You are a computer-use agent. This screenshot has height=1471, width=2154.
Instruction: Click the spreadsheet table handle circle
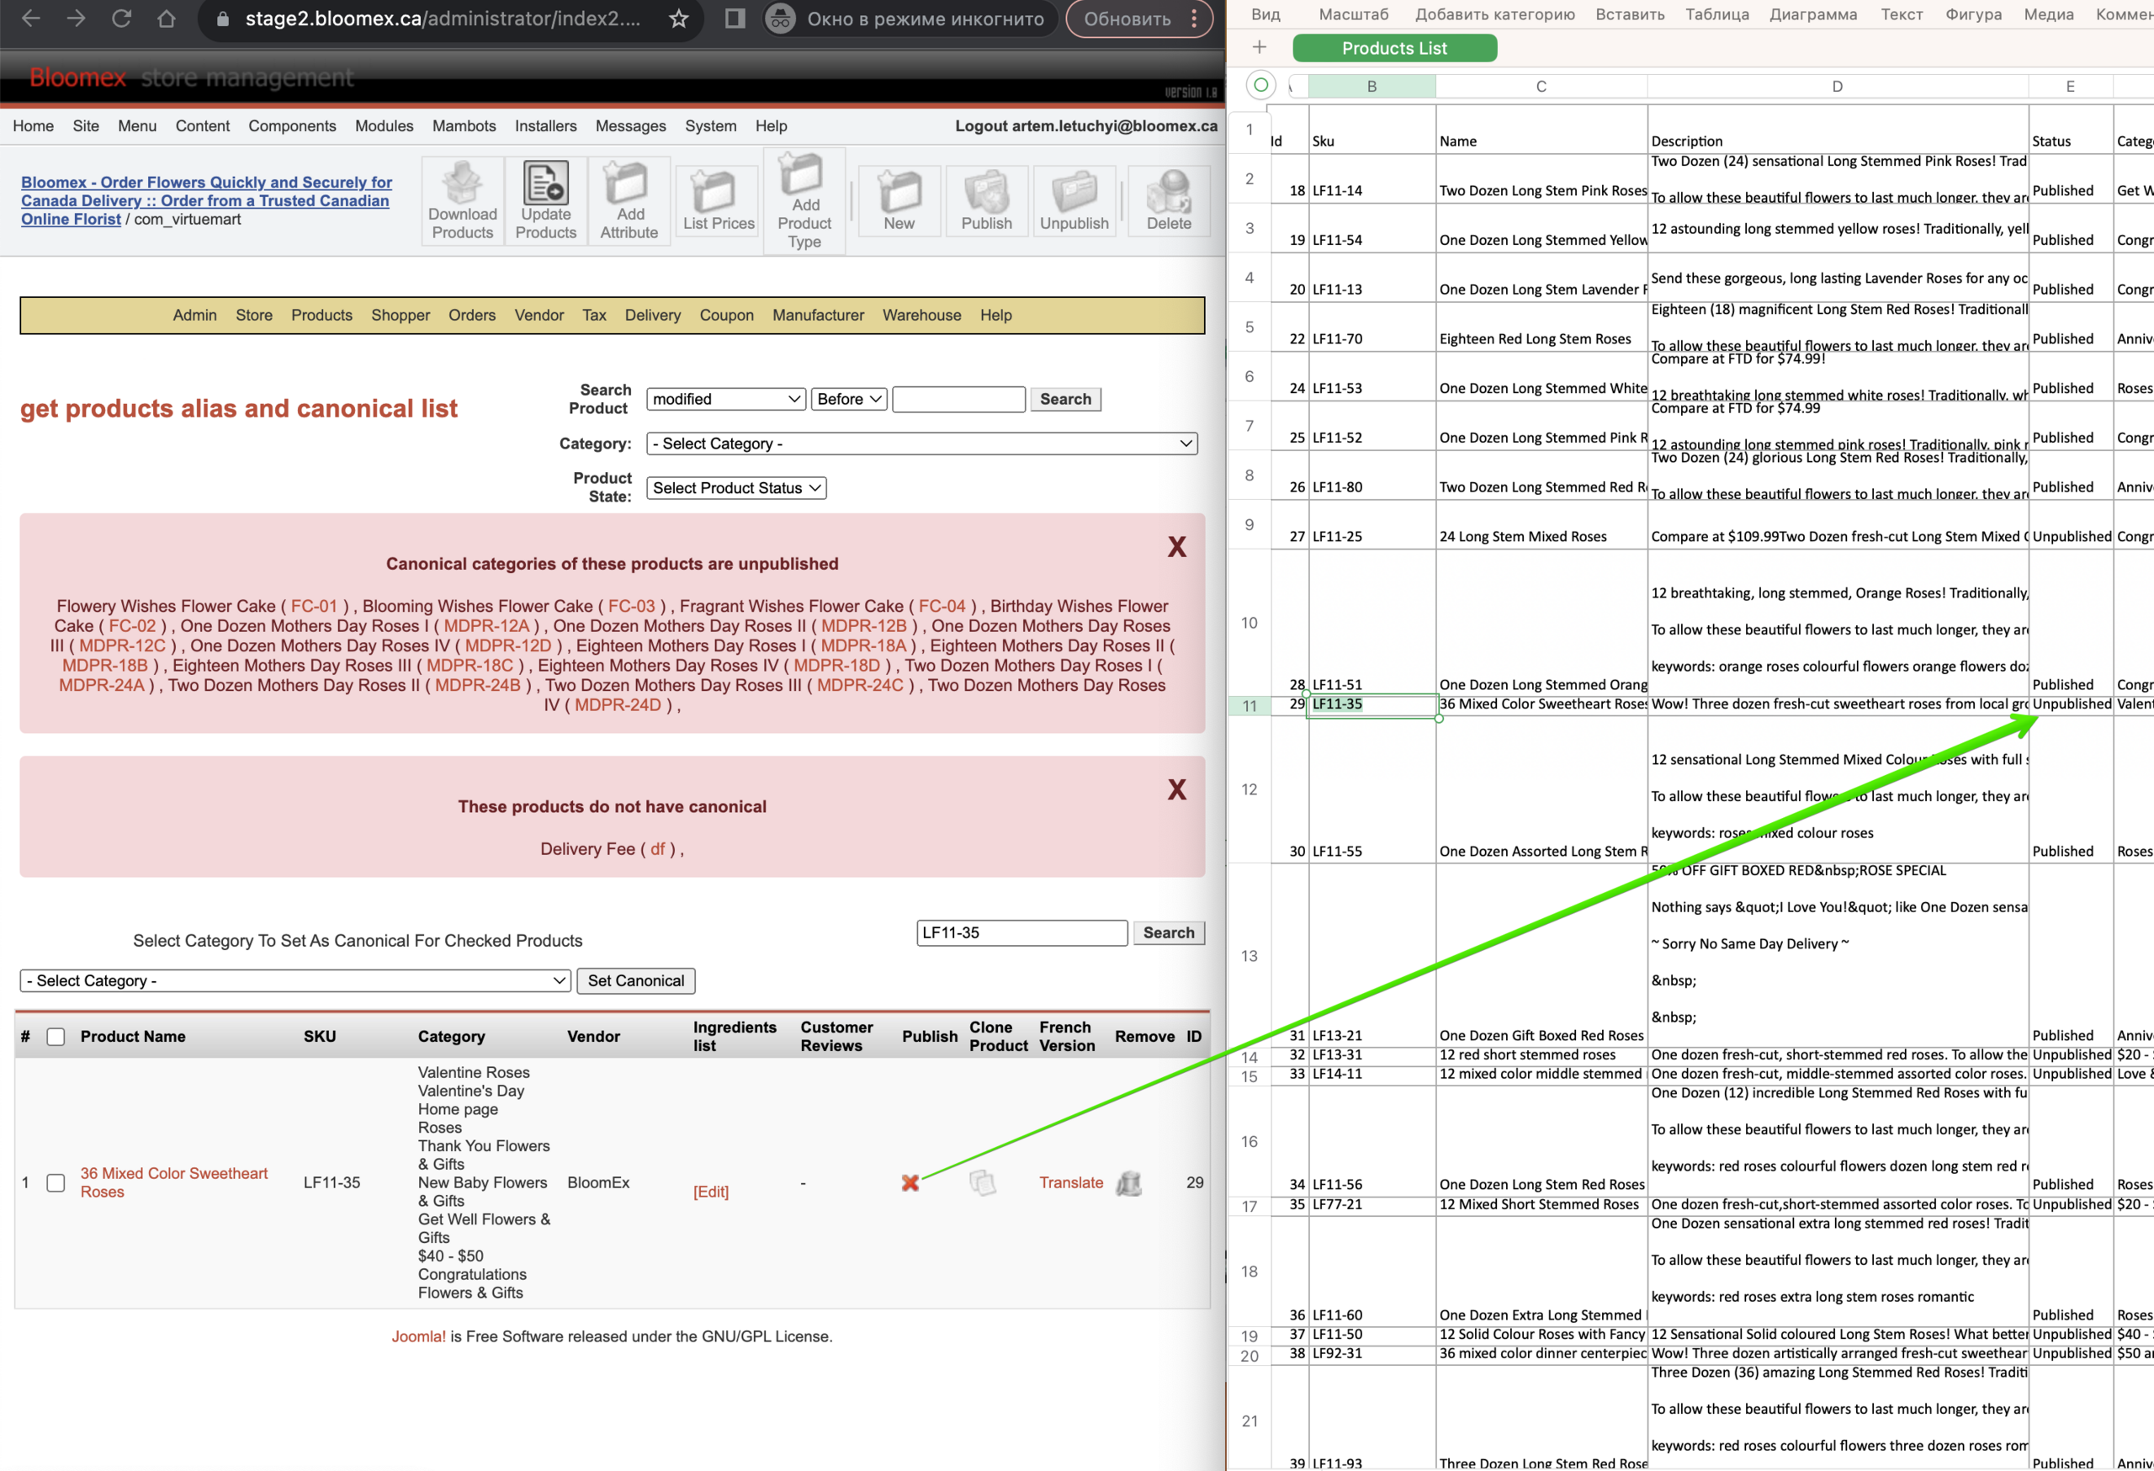point(1260,85)
